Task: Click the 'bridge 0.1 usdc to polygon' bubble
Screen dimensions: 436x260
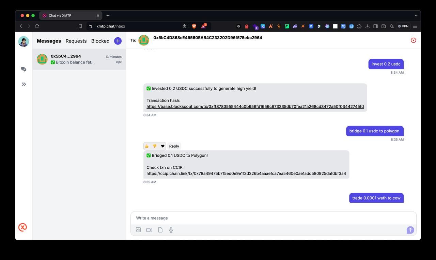Action: click(375, 131)
